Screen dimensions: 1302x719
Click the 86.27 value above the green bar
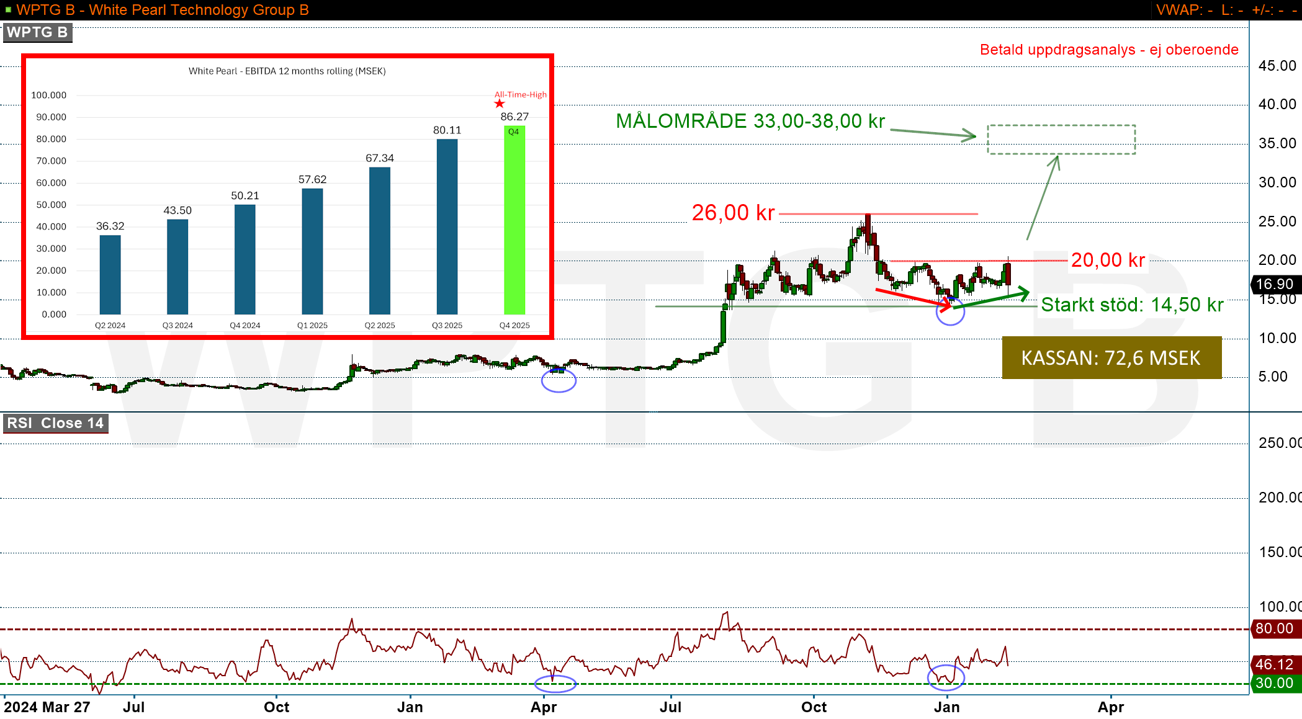514,117
